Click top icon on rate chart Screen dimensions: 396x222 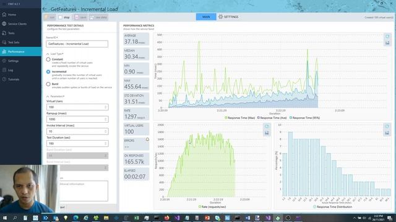(267, 126)
